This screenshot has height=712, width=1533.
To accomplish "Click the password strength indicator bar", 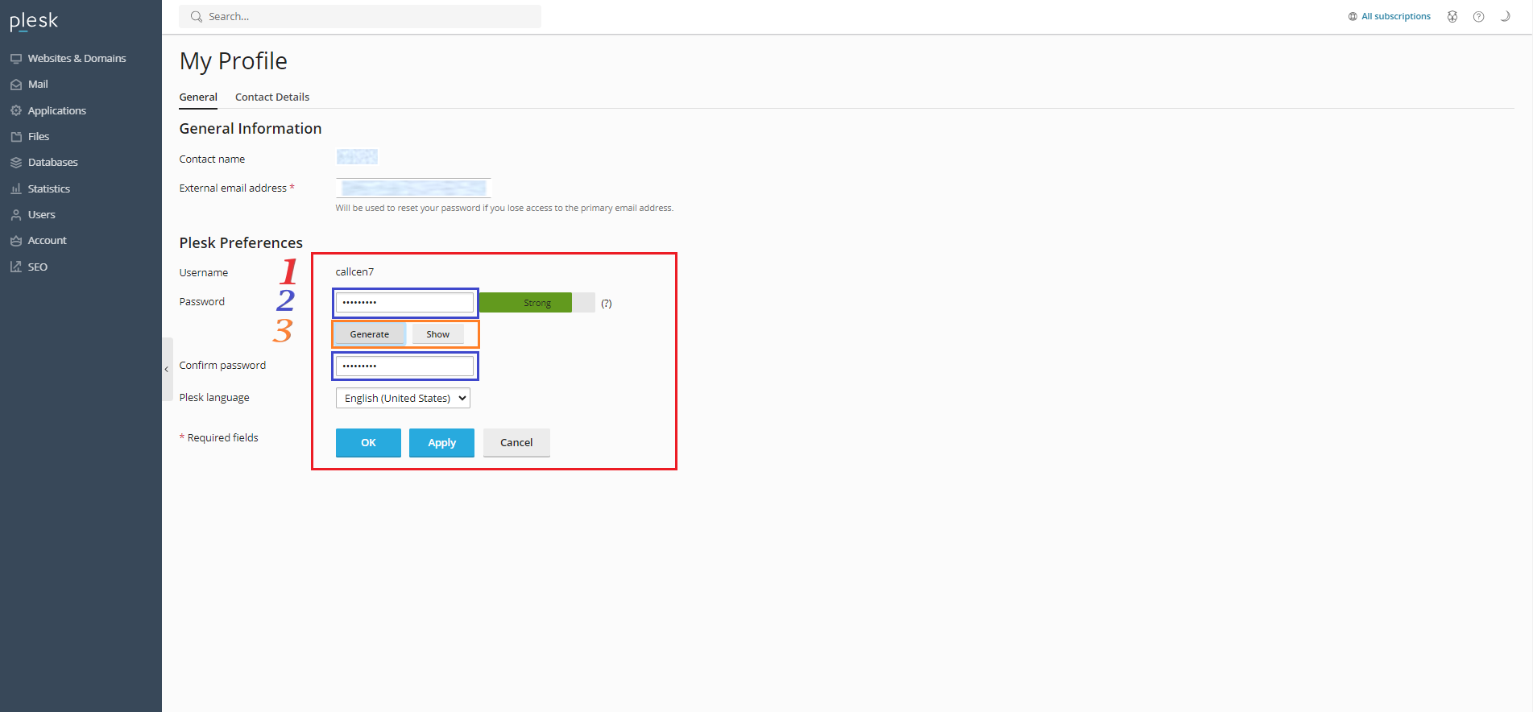I will pyautogui.click(x=537, y=304).
